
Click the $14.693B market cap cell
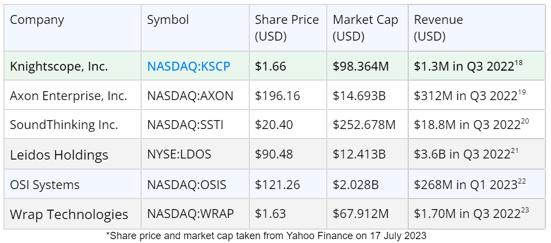click(359, 96)
